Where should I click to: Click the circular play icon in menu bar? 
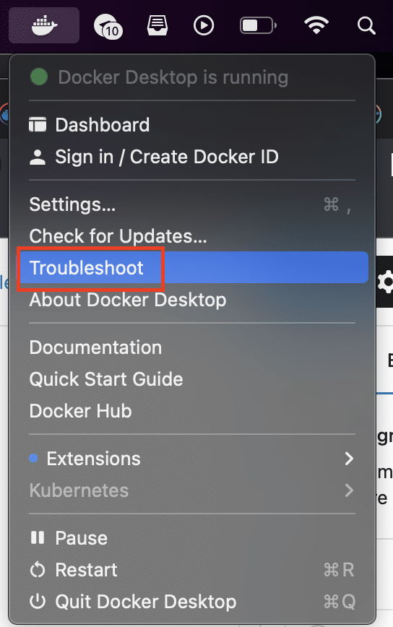[204, 25]
